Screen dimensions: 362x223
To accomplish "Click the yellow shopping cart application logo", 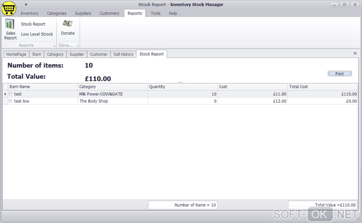I will (x=9, y=8).
